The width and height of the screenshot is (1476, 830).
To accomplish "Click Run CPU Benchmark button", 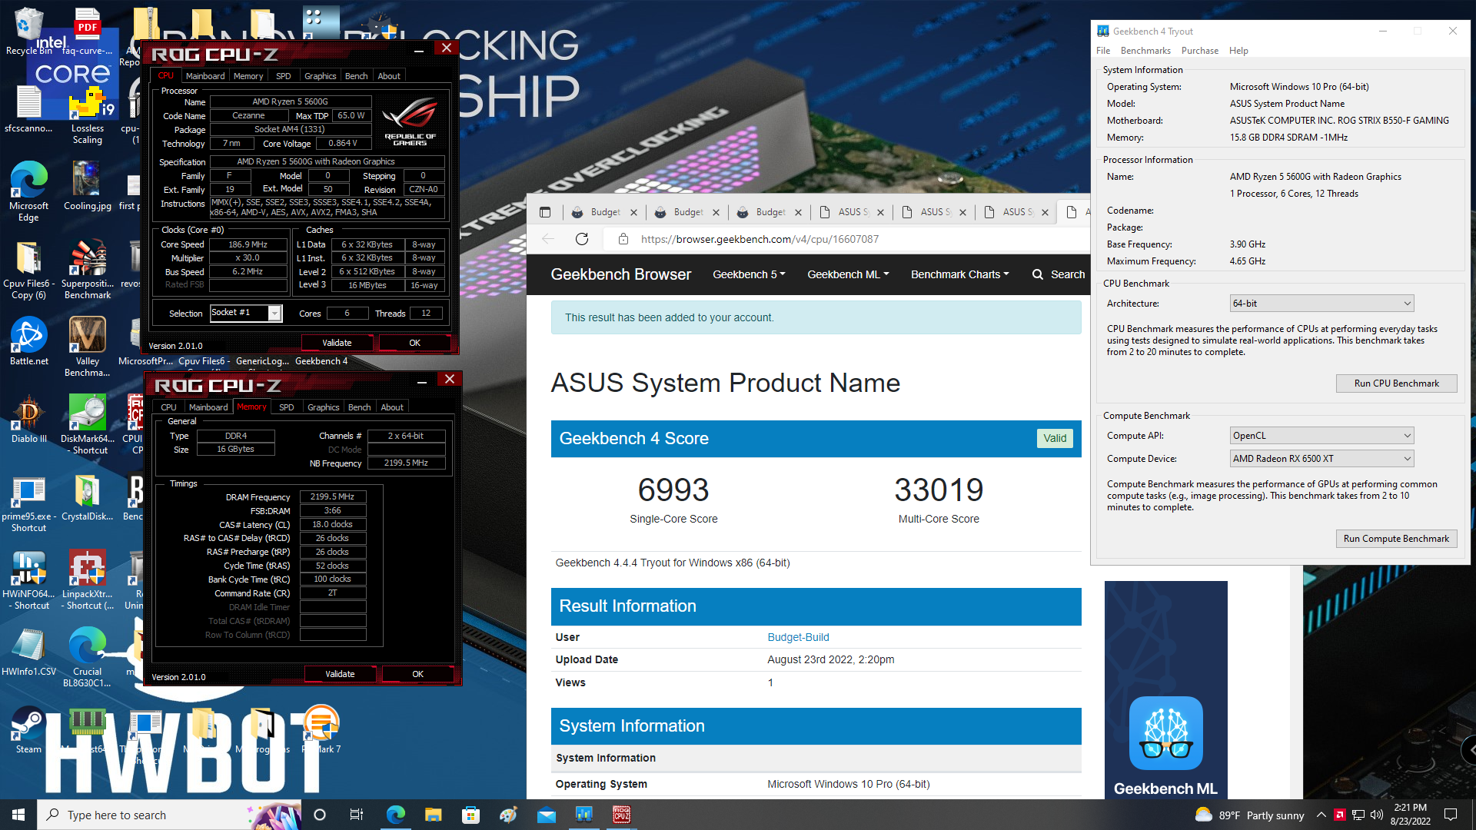I will coord(1396,383).
